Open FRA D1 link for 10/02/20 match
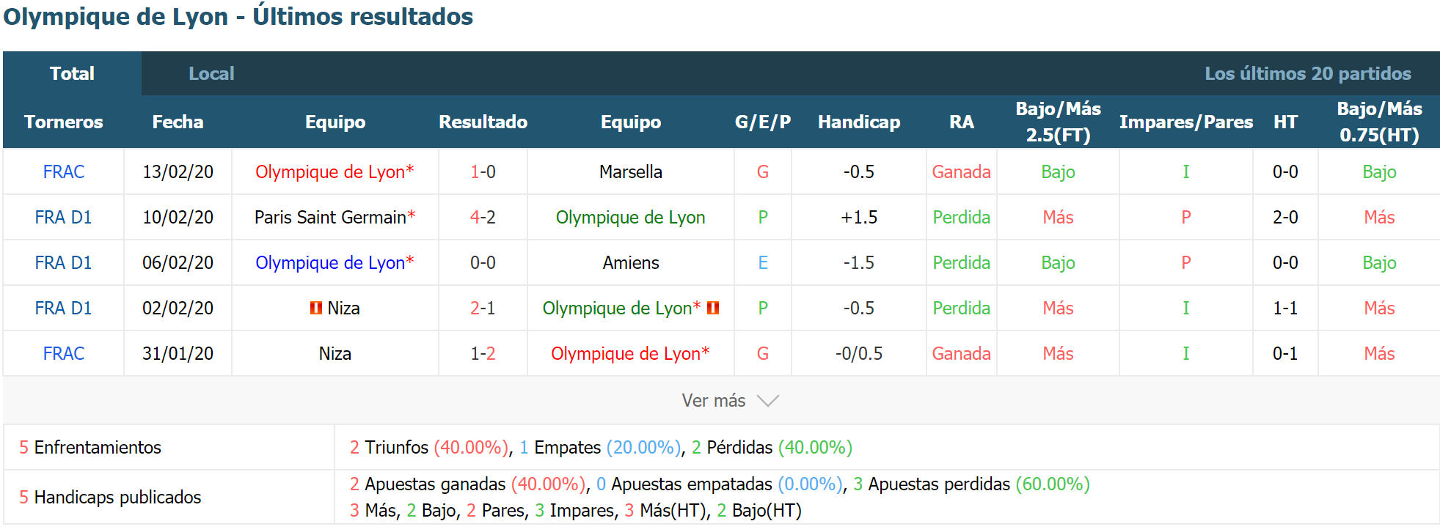Image resolution: width=1440 pixels, height=532 pixels. 64,218
